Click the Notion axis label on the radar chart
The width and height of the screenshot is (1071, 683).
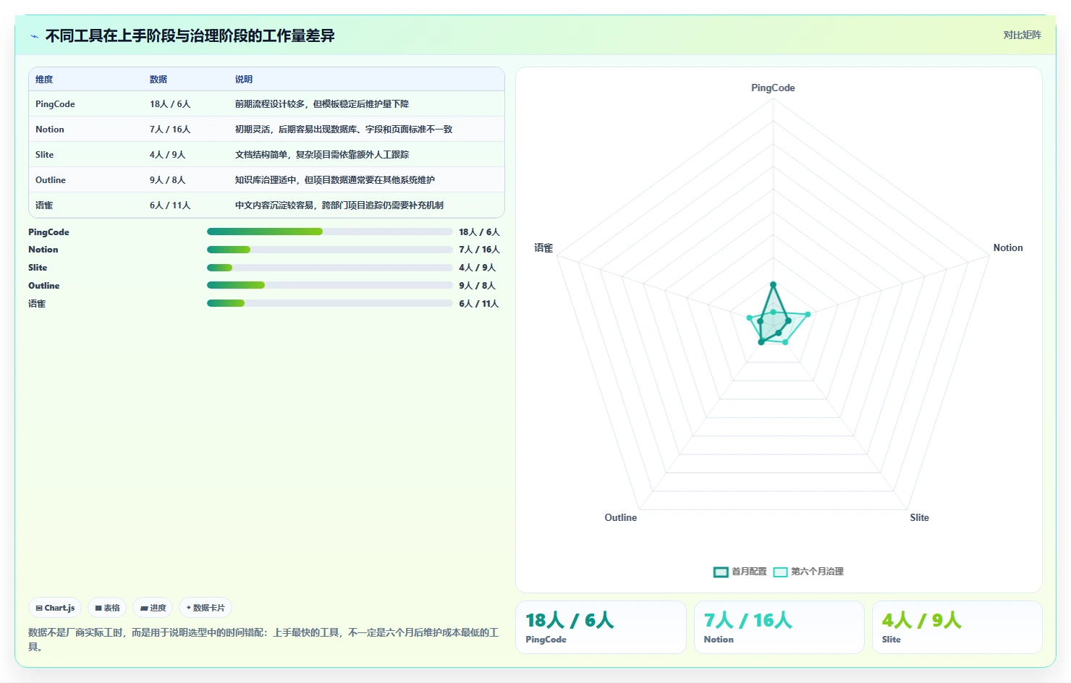(x=1008, y=248)
